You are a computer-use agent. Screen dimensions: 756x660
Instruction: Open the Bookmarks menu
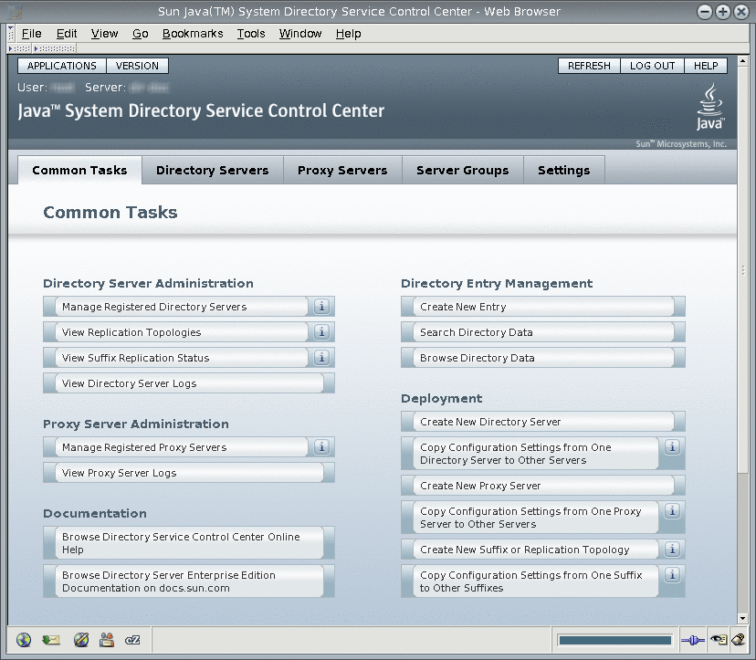coord(193,34)
